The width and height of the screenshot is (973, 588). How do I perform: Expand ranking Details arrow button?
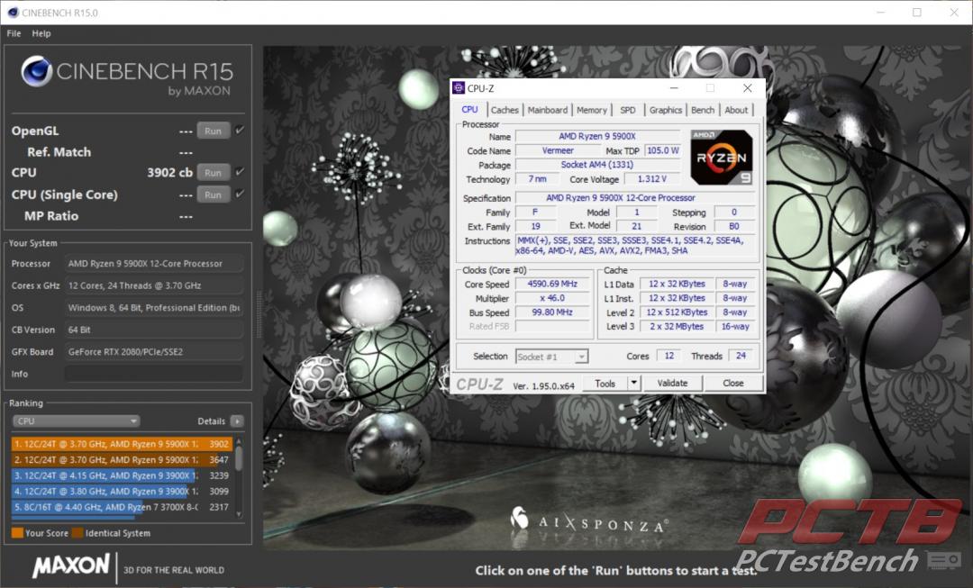point(237,421)
